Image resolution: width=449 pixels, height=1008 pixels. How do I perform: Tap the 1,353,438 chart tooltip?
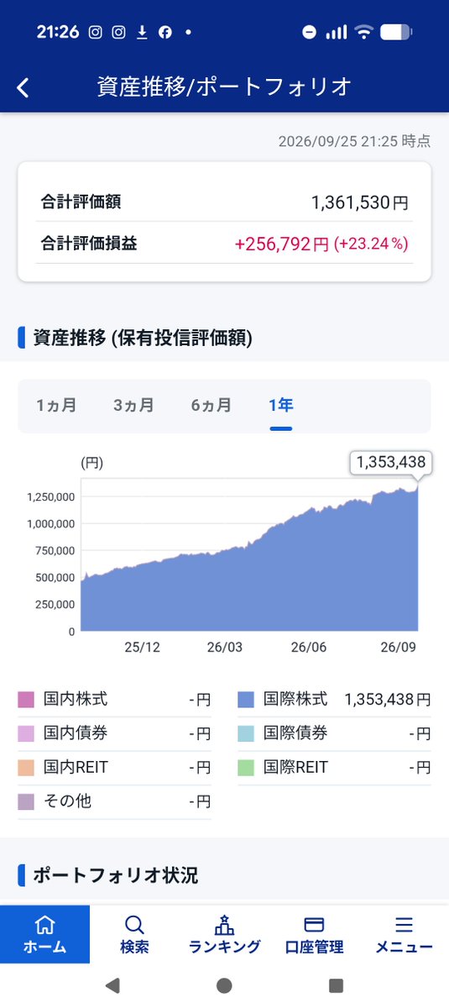(x=391, y=462)
